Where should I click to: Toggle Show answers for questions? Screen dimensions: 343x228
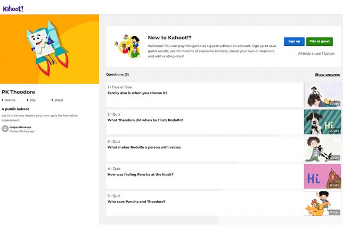pyautogui.click(x=327, y=75)
